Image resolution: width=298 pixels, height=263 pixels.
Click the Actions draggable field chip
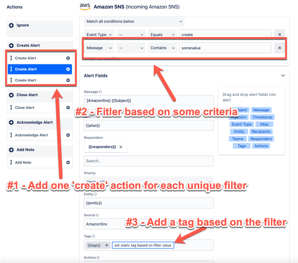coord(261,146)
